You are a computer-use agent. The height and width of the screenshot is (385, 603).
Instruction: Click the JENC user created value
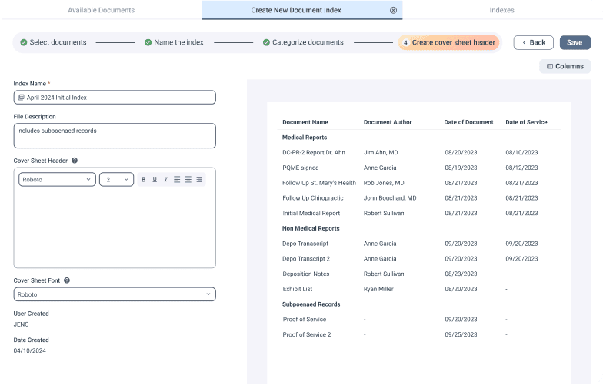[22, 324]
